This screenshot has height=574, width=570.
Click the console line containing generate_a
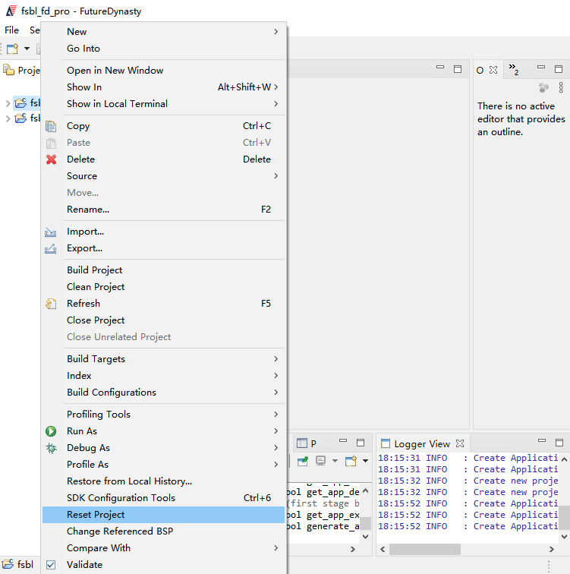323,526
